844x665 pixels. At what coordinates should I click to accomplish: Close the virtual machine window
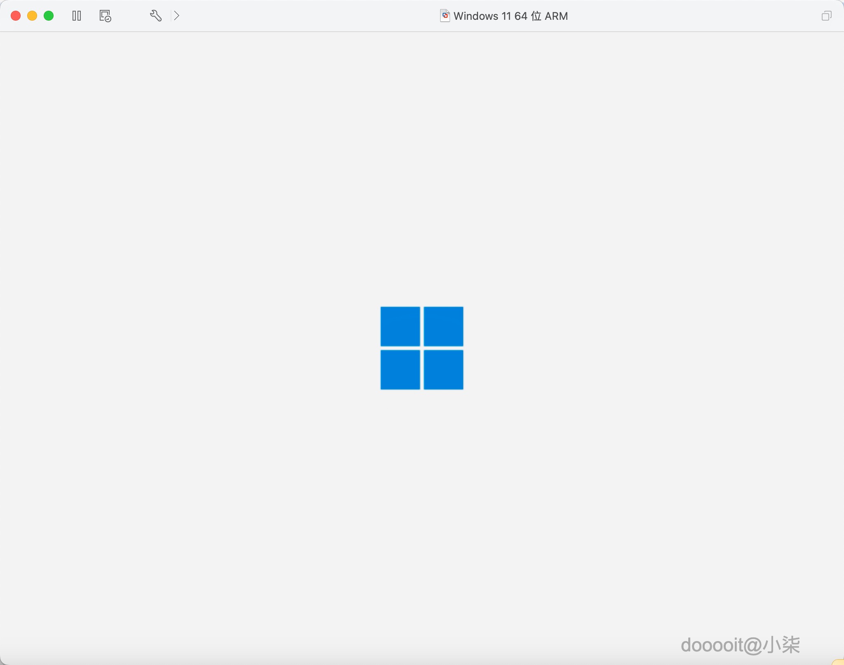pos(16,16)
